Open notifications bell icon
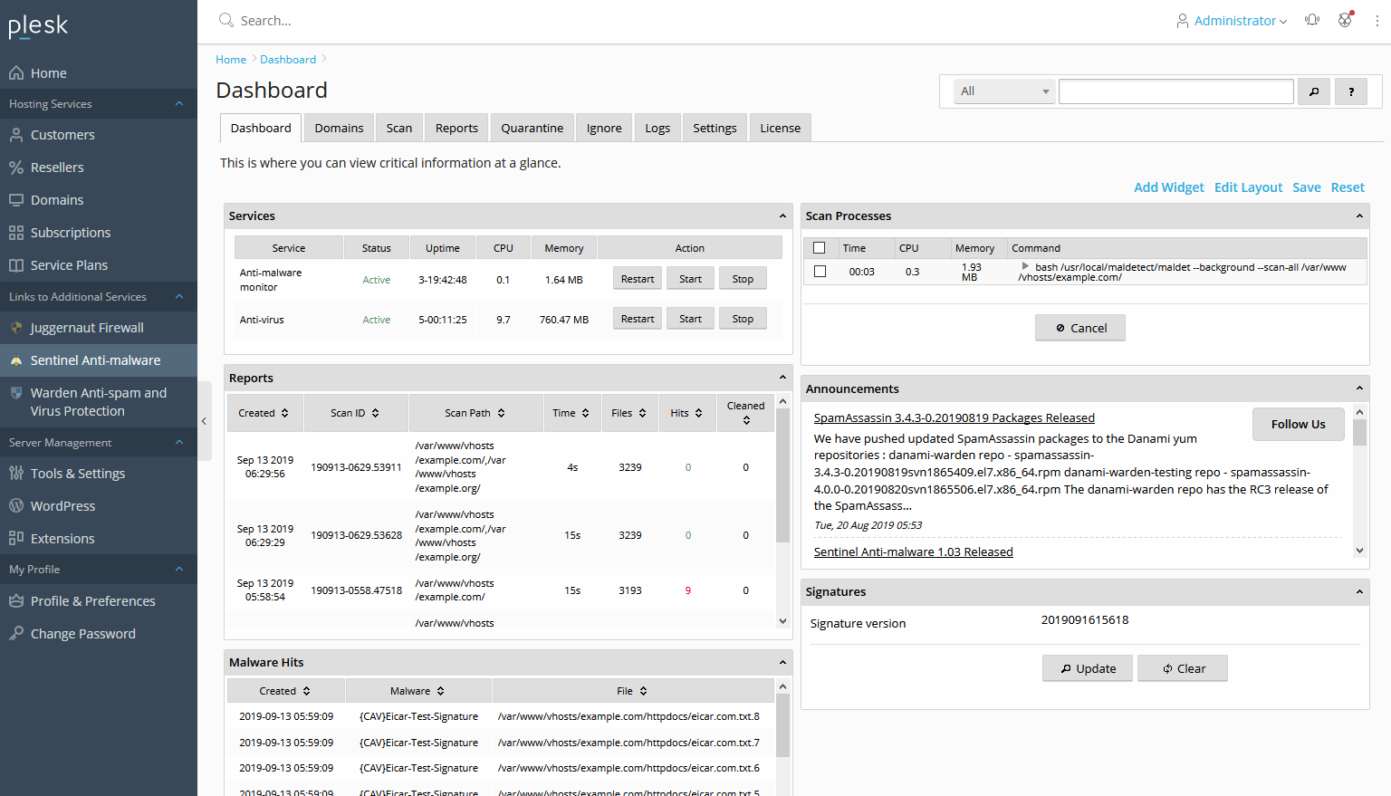Viewport: 1391px width, 796px height. coord(1312,20)
